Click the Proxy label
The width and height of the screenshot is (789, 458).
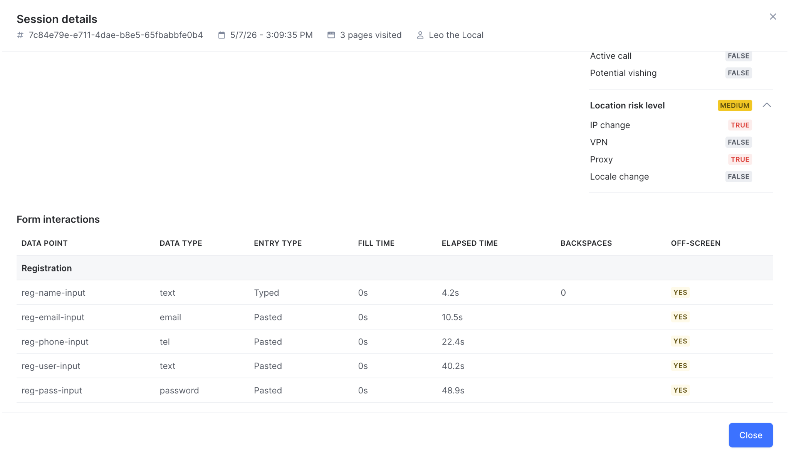[x=601, y=159]
